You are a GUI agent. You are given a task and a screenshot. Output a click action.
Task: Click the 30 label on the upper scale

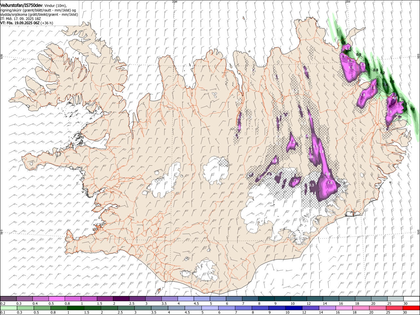point(406,304)
